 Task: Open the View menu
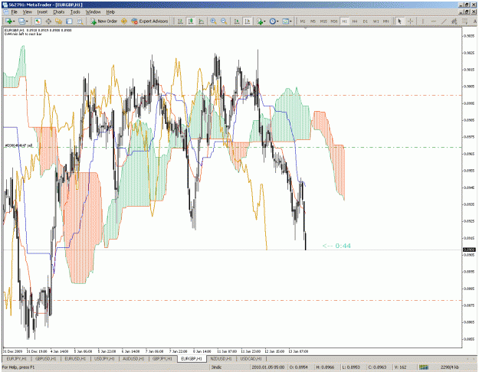[27, 12]
